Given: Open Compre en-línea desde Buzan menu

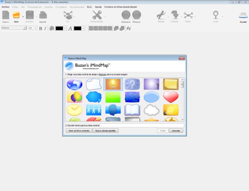Looking at the screenshot, I should coord(120,7).
